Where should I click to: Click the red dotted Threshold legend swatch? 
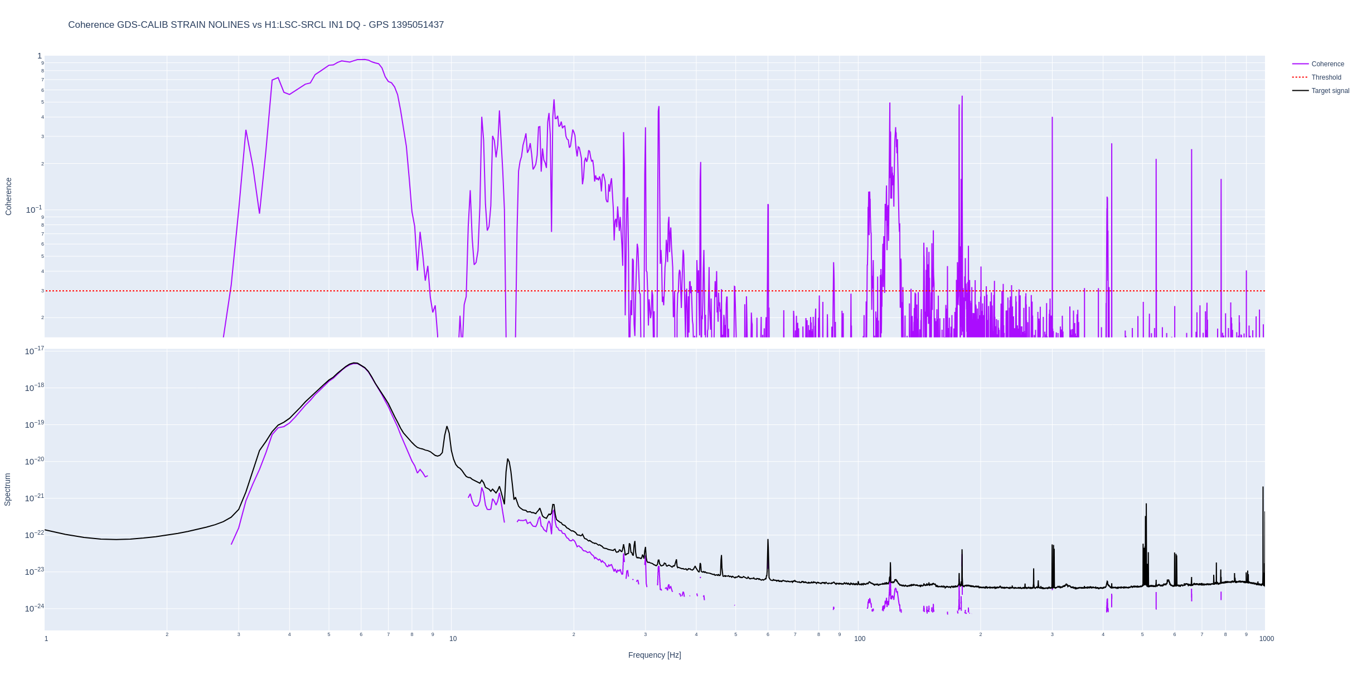pyautogui.click(x=1300, y=77)
